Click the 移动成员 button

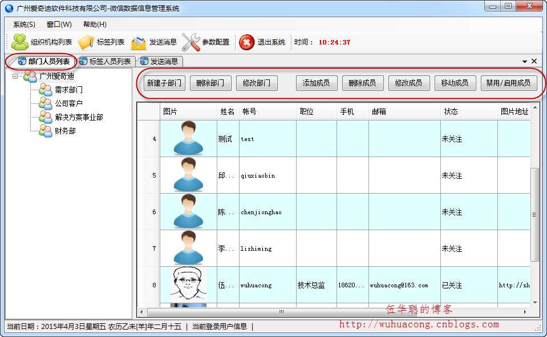coord(455,83)
